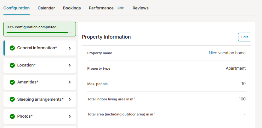The image size is (262, 128).
Task: Expand Amenities using the right arrow
Action: click(x=70, y=82)
